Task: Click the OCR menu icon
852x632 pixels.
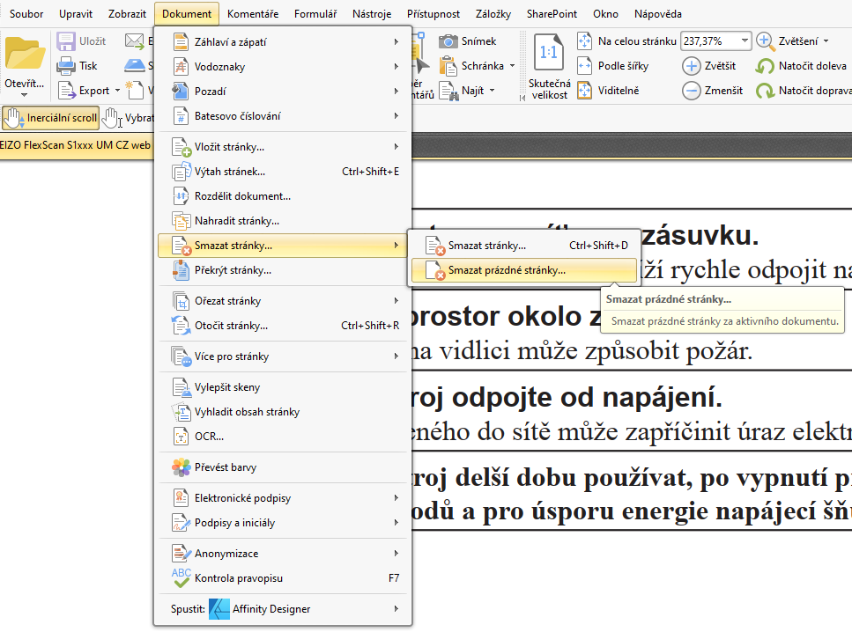Action: pos(181,436)
